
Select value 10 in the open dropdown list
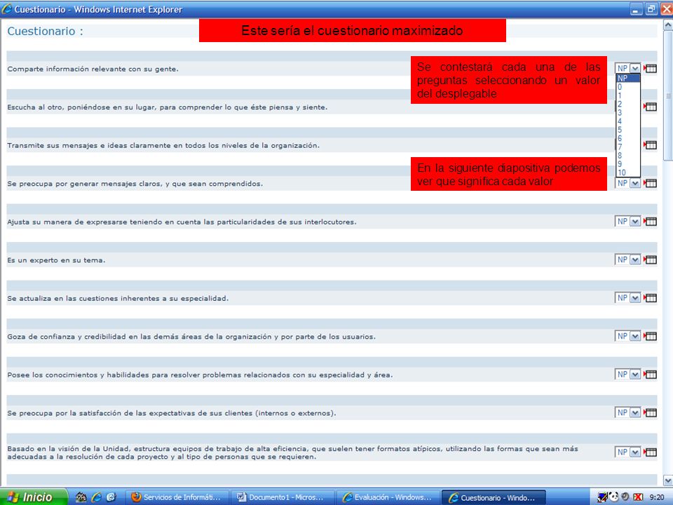tap(628, 173)
